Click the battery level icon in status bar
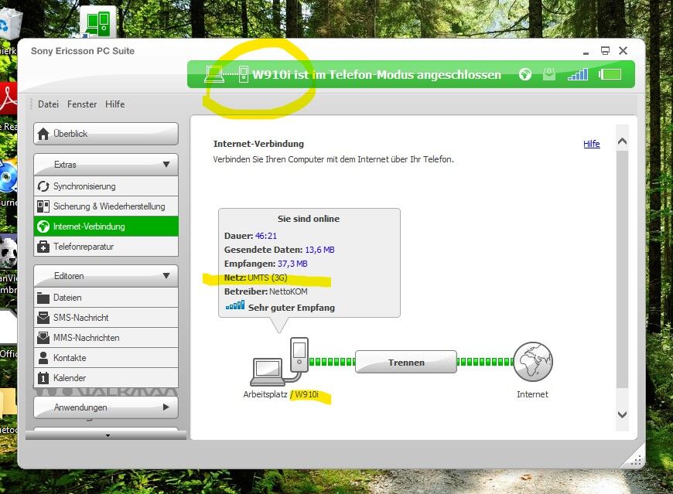Viewport: 673px width, 494px height. pyautogui.click(x=610, y=75)
